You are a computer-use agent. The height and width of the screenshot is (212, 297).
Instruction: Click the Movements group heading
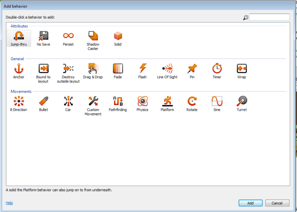point(21,91)
